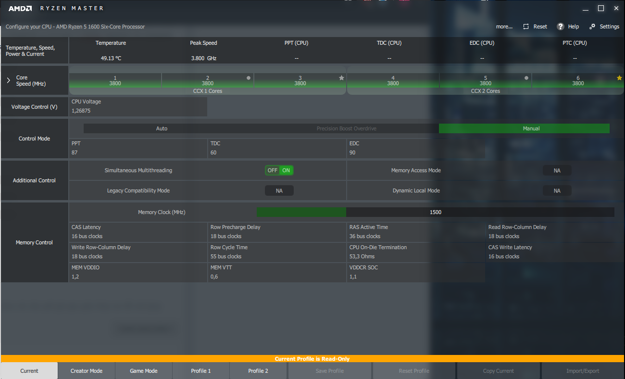Click the Peak Speed 3.800 GHz value

[203, 58]
